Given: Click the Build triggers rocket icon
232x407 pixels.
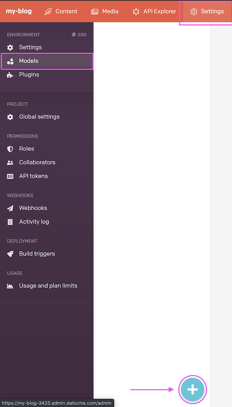Looking at the screenshot, I should coord(10,254).
